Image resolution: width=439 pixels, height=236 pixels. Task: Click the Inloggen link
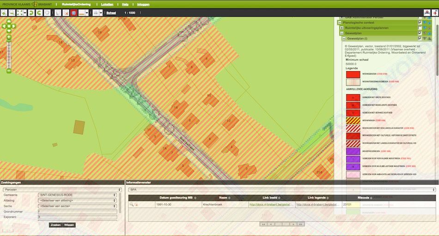[x=143, y=5]
